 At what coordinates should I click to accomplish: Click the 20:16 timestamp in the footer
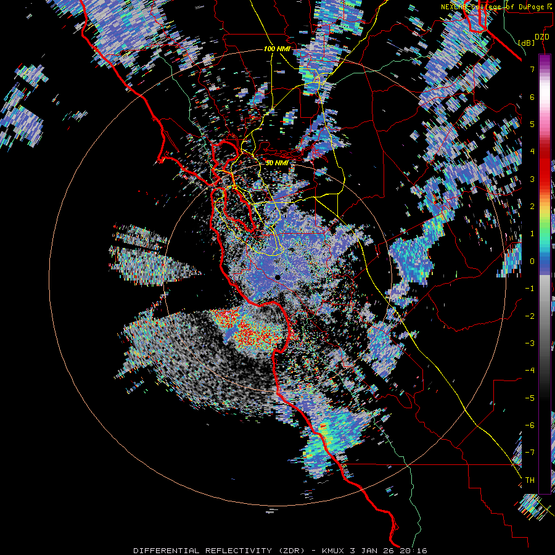(x=413, y=551)
